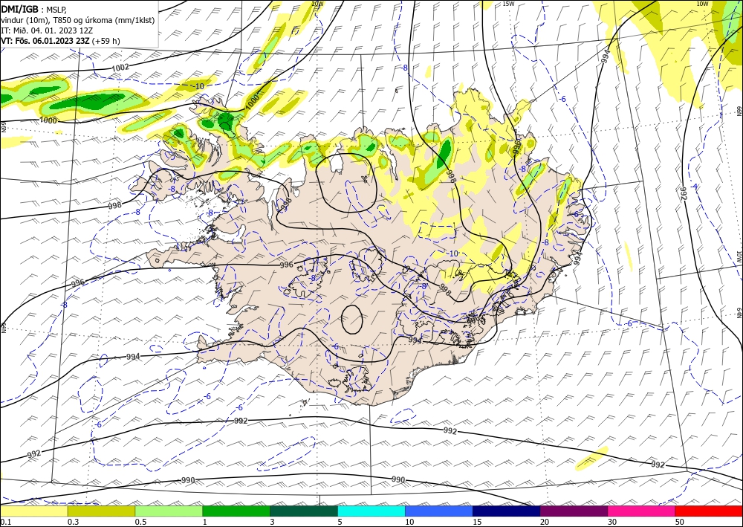Click the light green 0.5–1 legend swatch
Viewport: 743px width, 527px height.
169,511
